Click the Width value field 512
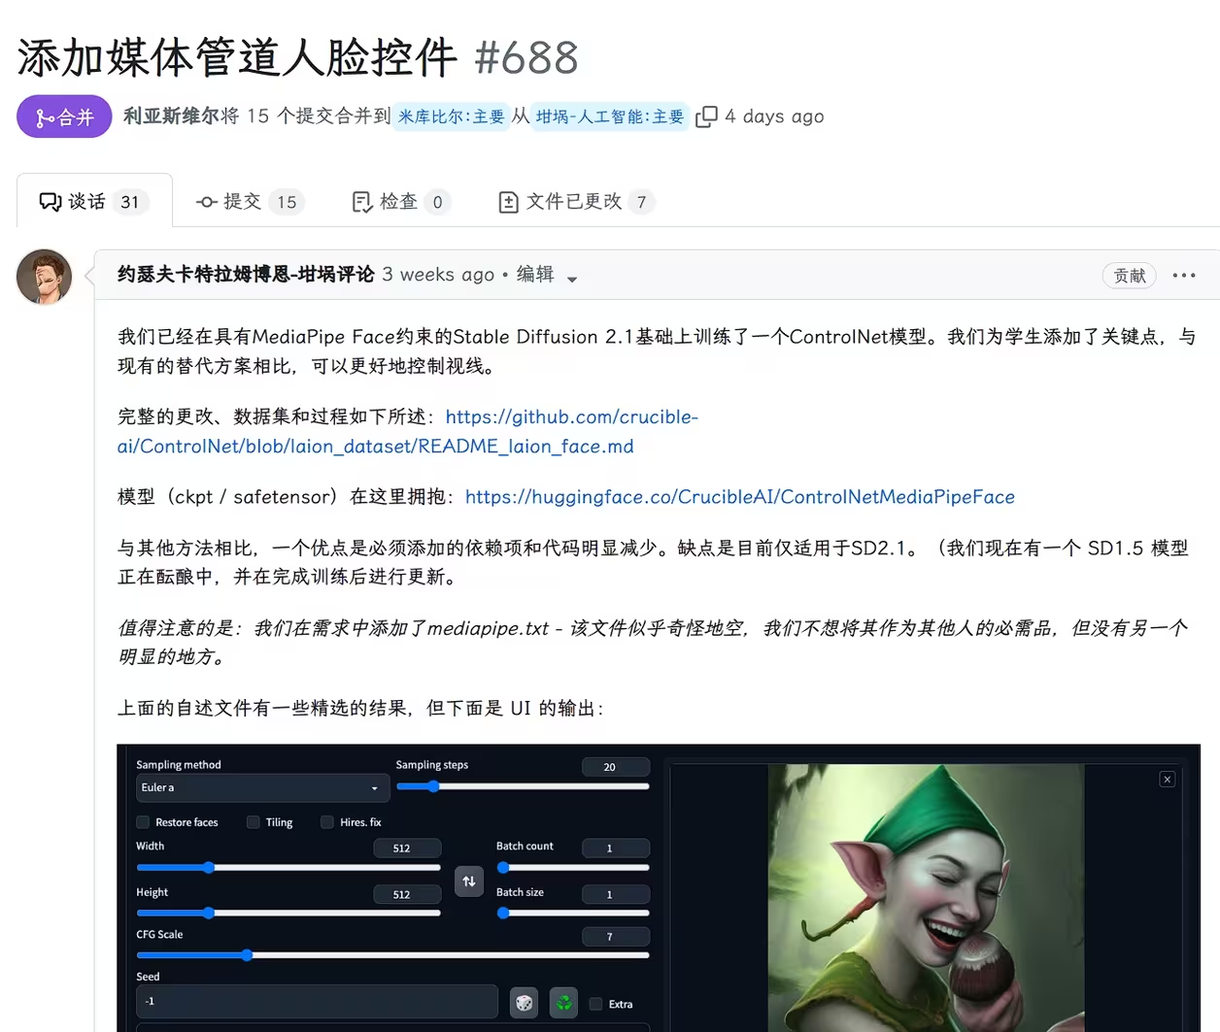1220x1032 pixels. [x=408, y=849]
